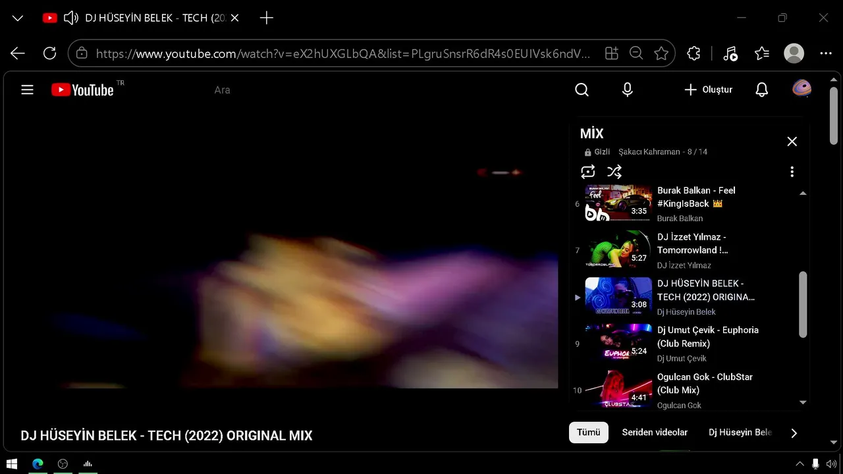Close the DJ HÜSEYİN BELEK browser tab

click(x=236, y=18)
